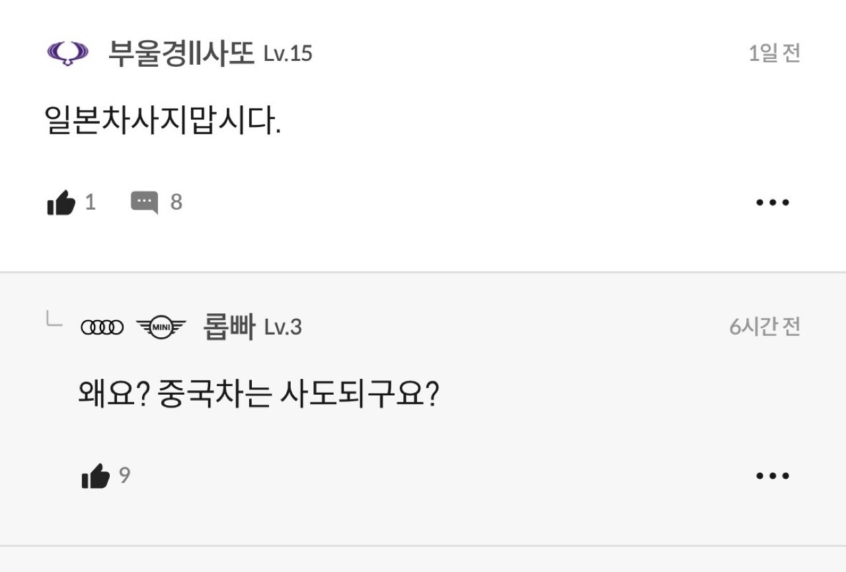Open more options menu for 롭빠's reply
This screenshot has width=846, height=572.
[773, 476]
